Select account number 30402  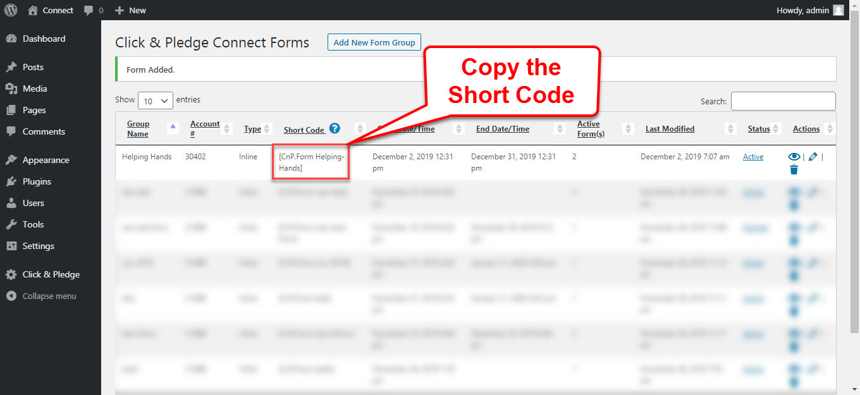pos(195,157)
